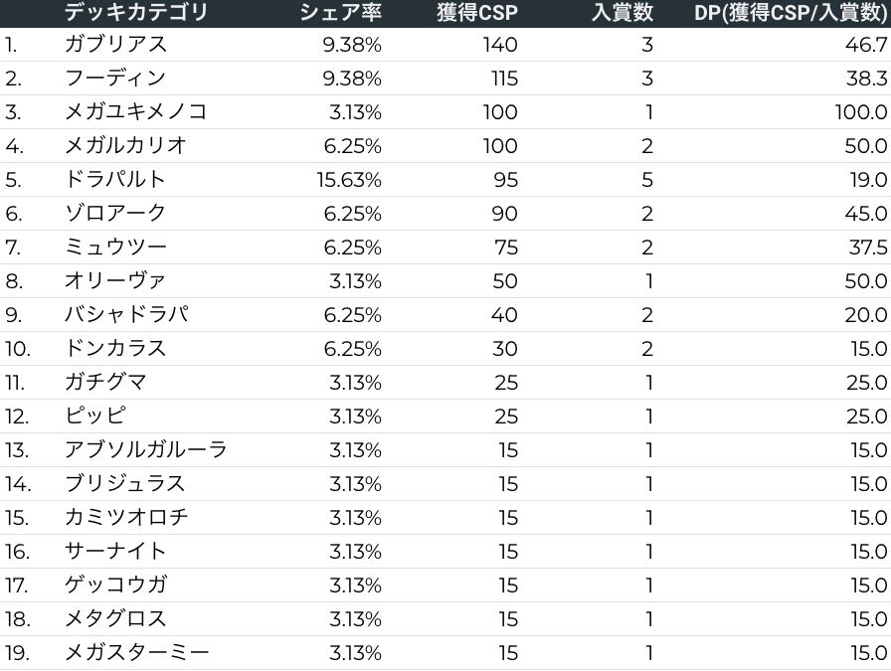The image size is (891, 671).
Task: Open the ガブリアス deck category entry
Action: 115,45
